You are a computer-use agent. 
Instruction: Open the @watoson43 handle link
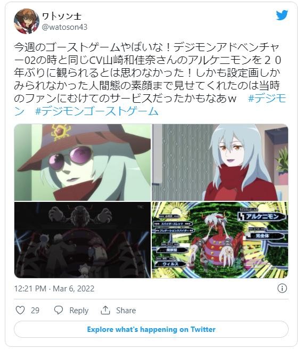click(x=65, y=27)
